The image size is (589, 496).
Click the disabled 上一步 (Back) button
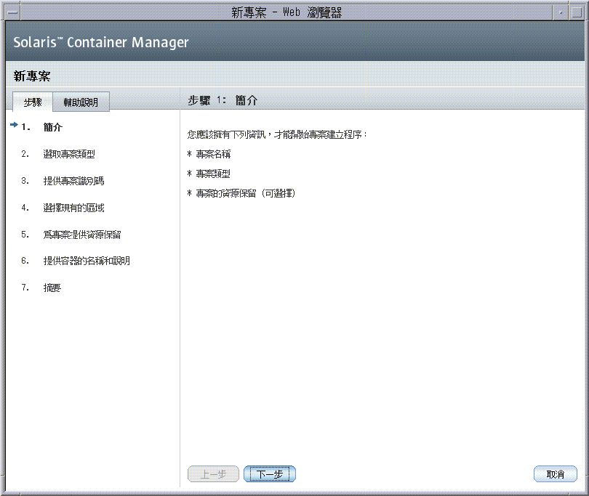coord(213,474)
